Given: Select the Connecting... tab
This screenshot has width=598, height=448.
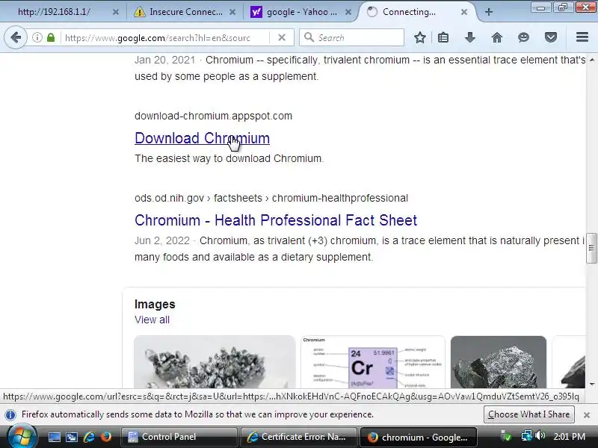Looking at the screenshot, I should (x=417, y=12).
